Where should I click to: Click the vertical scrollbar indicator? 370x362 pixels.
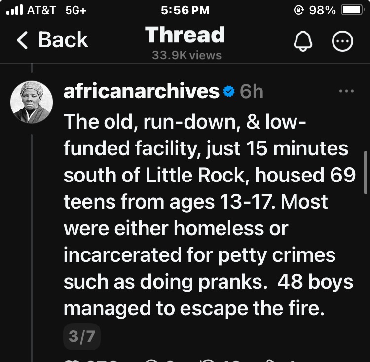tap(366, 172)
